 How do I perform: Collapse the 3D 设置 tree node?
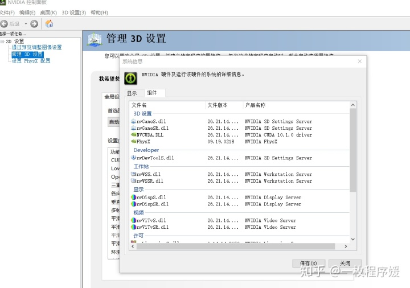2,42
